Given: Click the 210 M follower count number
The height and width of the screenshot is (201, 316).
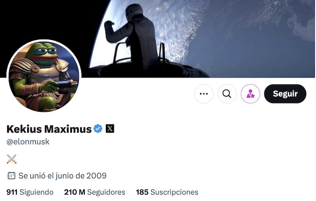Looking at the screenshot, I should coord(74,192).
